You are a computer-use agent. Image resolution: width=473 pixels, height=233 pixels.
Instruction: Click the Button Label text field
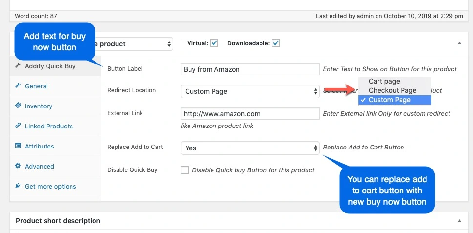click(x=250, y=69)
